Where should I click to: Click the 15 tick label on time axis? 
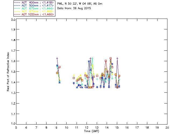coord(117,127)
